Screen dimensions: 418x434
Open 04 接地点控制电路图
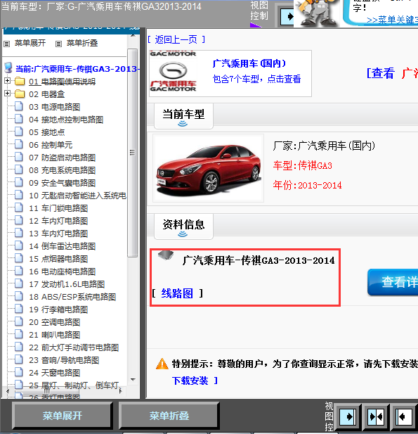pyautogui.click(x=66, y=120)
